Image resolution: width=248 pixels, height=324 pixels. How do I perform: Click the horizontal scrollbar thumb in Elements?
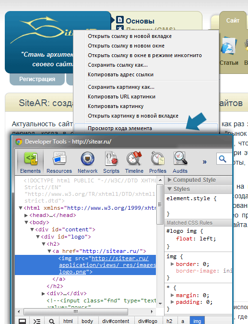(76, 312)
